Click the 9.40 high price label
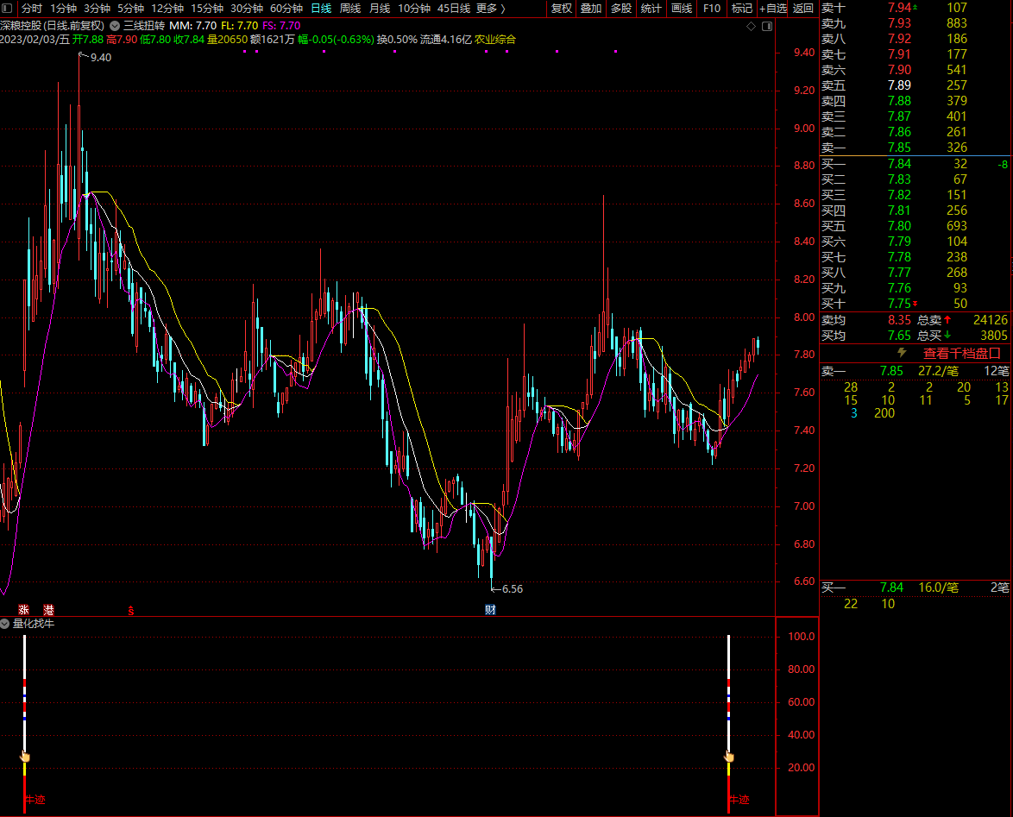1013x817 pixels. click(101, 58)
